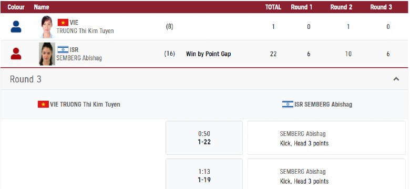Click the Kick, Head 3 points card at 0:50
The image size is (410, 189).
326,138
